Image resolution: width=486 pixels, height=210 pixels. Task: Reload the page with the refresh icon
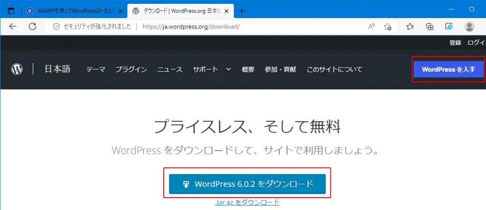coord(32,26)
